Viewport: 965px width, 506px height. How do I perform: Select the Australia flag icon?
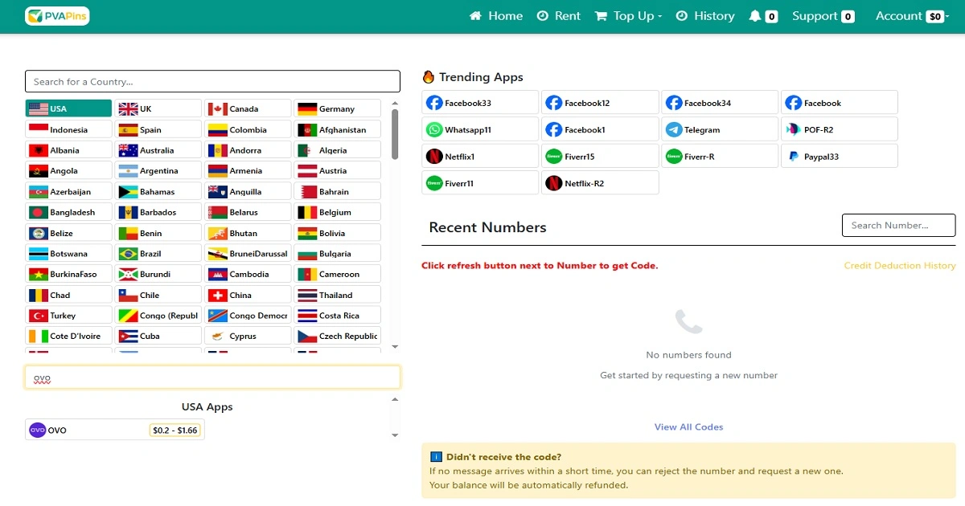pyautogui.click(x=128, y=150)
